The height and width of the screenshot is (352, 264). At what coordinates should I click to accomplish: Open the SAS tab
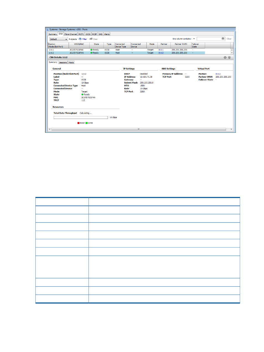pyautogui.click(x=101, y=34)
